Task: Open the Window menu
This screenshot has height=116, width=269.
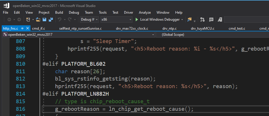Action: [x=163, y=13]
